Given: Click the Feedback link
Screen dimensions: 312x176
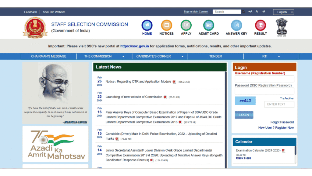Looking at the screenshot, I should click(30, 12).
